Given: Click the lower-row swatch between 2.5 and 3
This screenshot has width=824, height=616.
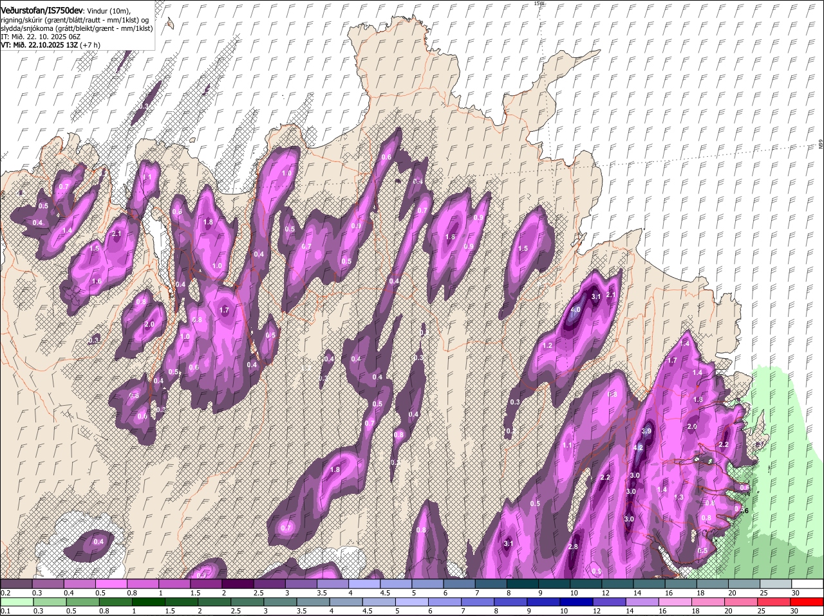Looking at the screenshot, I should (x=248, y=602).
